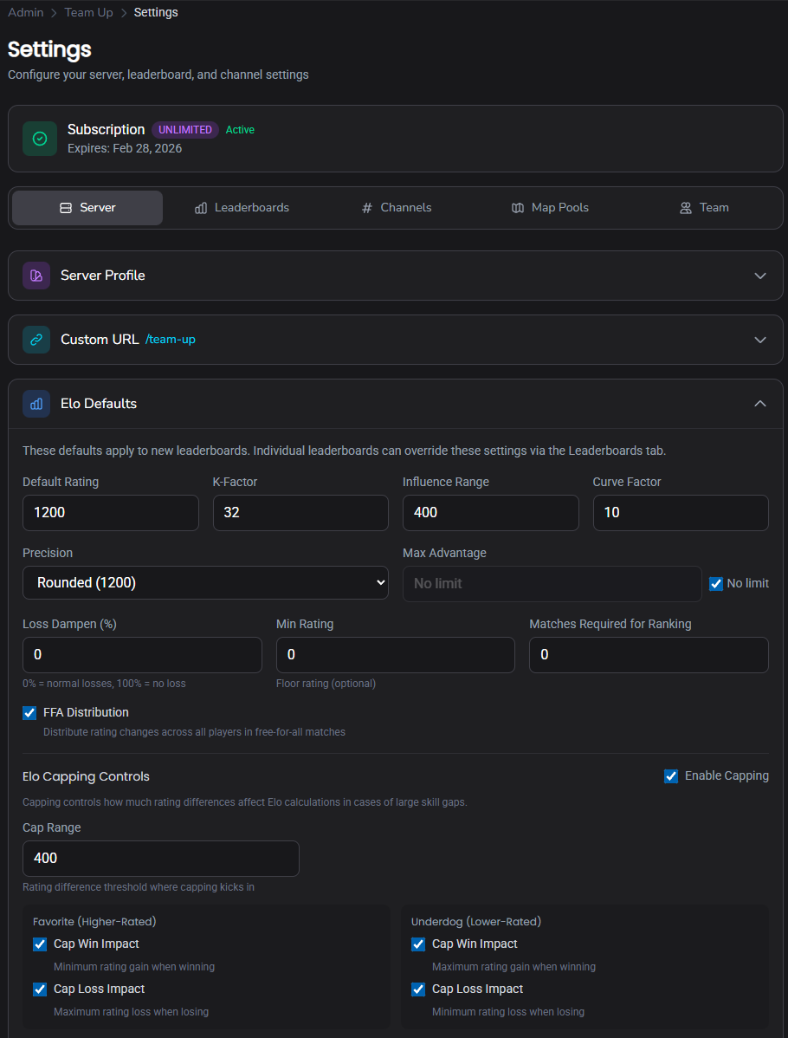Click the Max Advantage input field
The image size is (788, 1038).
[x=552, y=584]
